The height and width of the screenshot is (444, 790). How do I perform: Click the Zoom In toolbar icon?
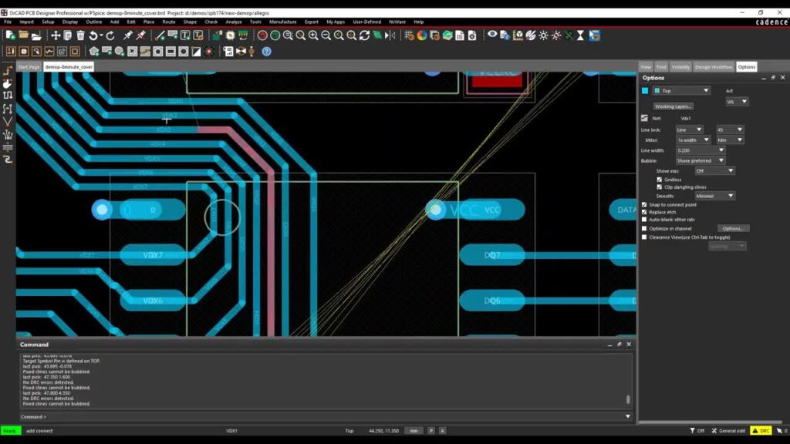pyautogui.click(x=312, y=35)
